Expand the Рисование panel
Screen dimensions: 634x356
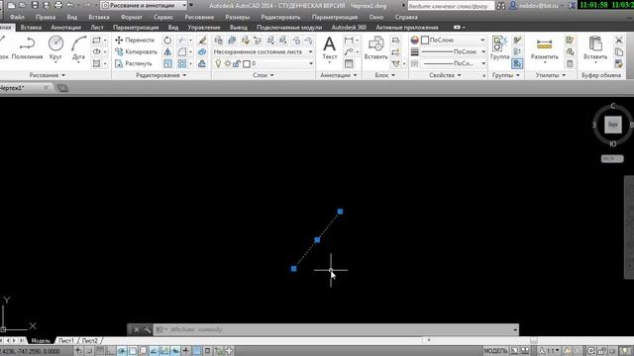(47, 75)
